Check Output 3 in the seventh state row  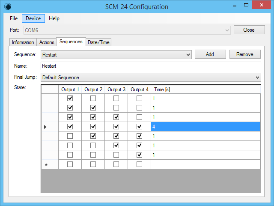(116, 155)
